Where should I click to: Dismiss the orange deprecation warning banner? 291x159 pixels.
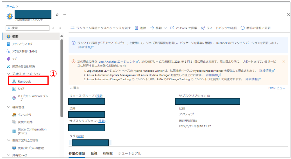[x=284, y=62]
